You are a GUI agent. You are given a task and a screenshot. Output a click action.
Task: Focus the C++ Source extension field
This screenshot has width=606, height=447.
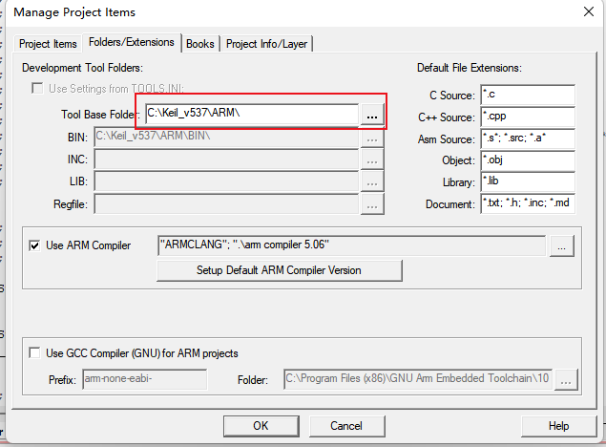pyautogui.click(x=527, y=117)
